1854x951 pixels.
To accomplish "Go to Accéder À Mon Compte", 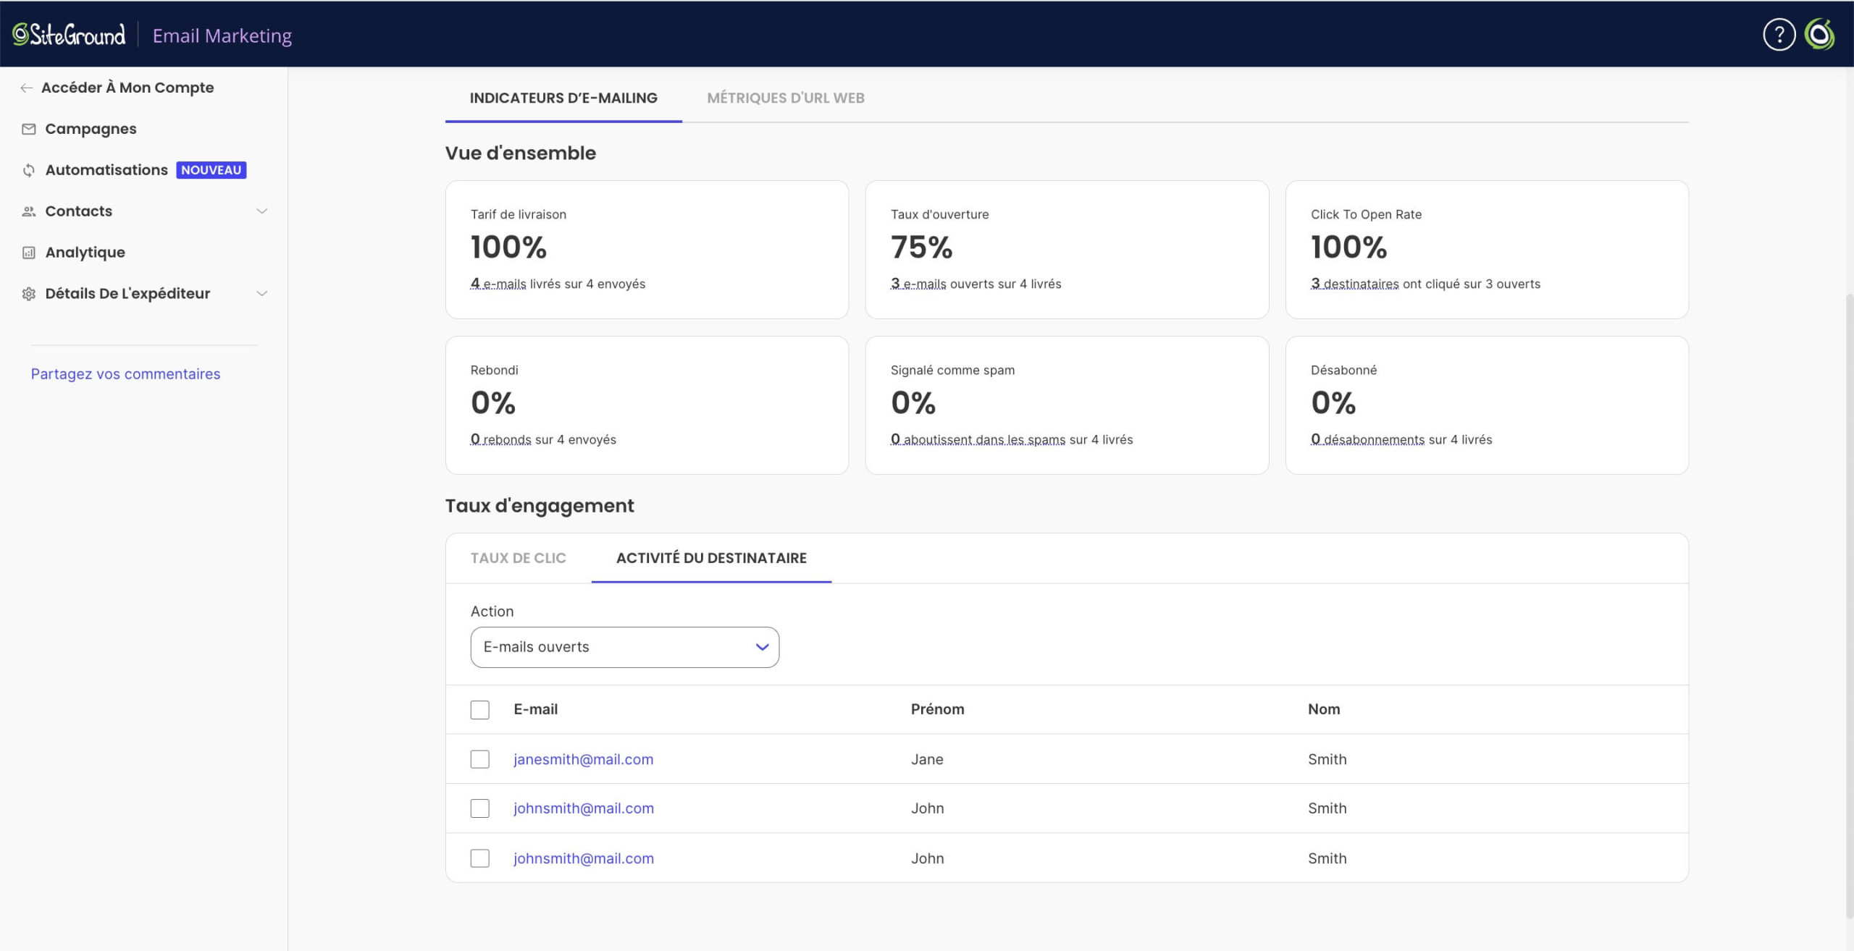I will [127, 88].
